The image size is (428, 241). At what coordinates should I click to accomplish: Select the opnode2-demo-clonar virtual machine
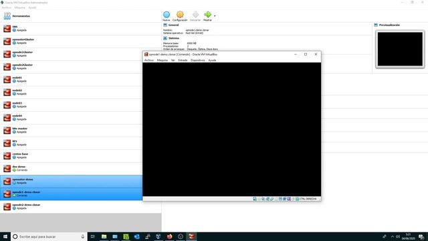80,207
